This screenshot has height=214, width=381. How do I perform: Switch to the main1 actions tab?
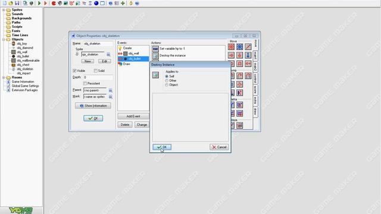click(x=255, y=56)
